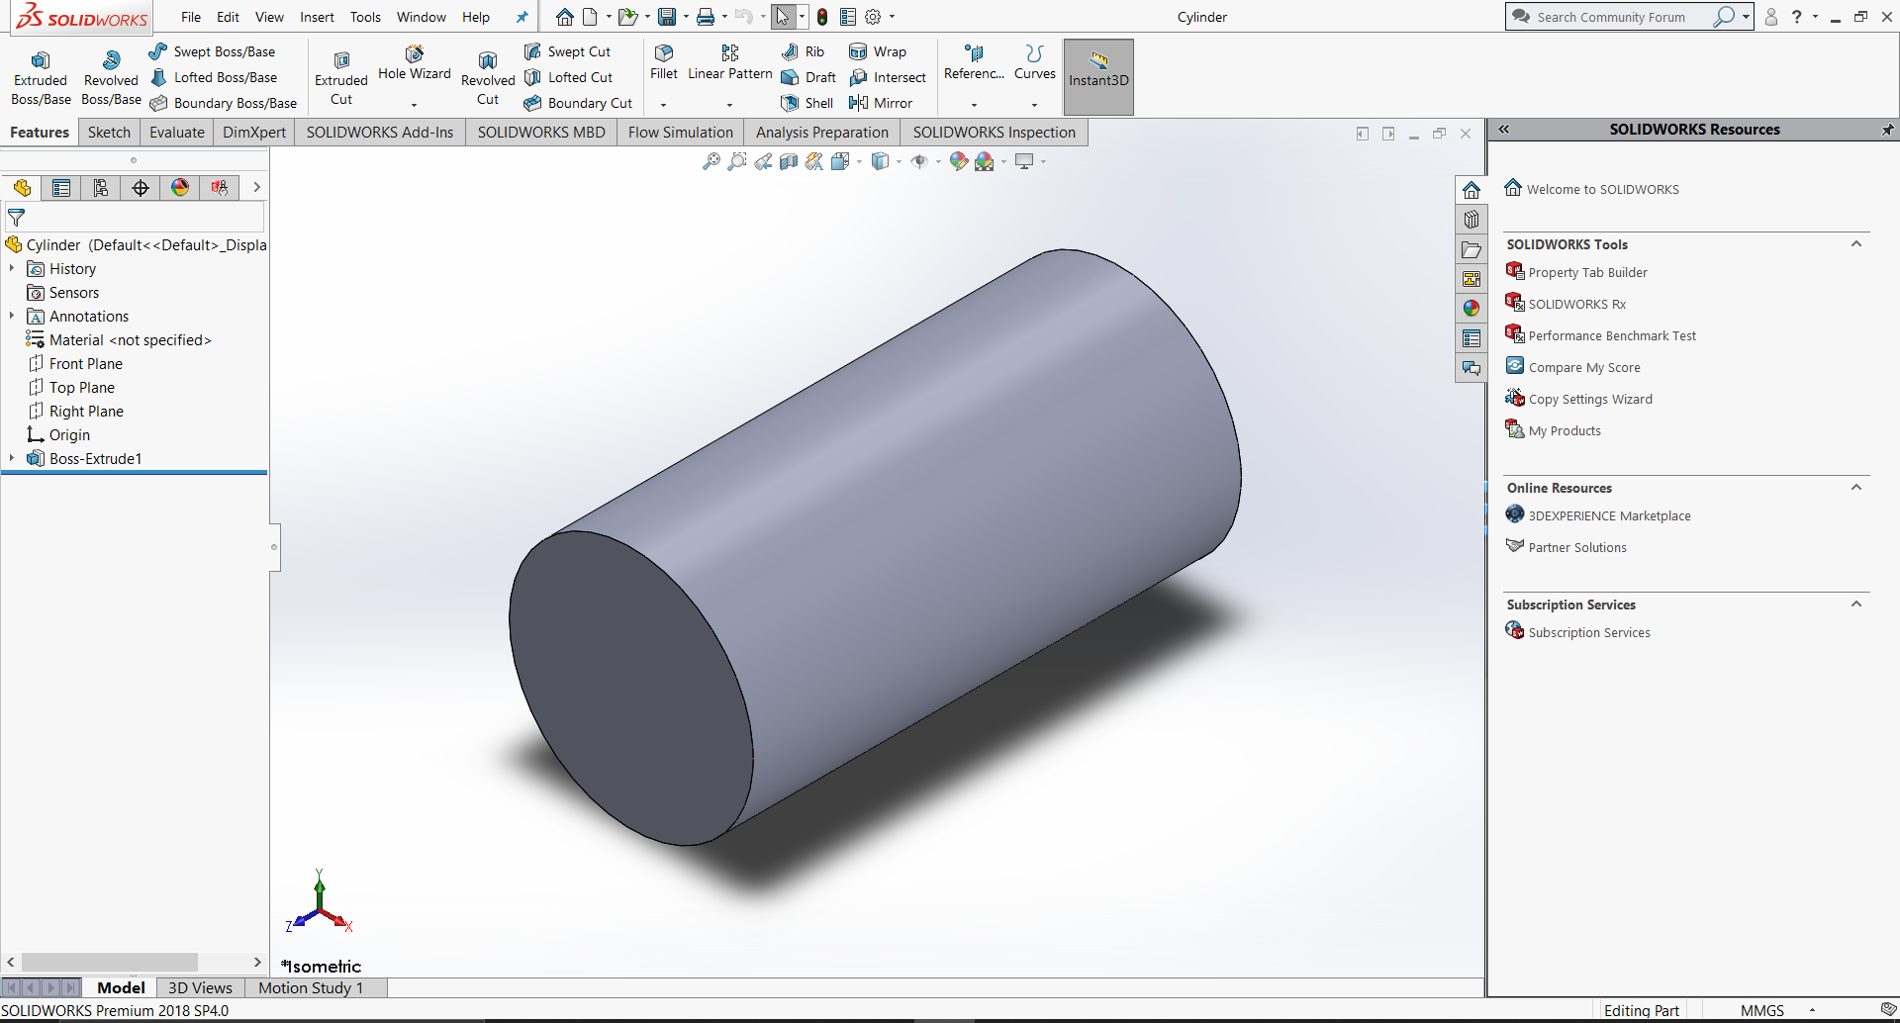Select the Fillet feature tool
Image resolution: width=1900 pixels, height=1023 pixels.
click(663, 62)
